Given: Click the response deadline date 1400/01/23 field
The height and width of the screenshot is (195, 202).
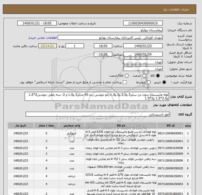Looking at the screenshot, I should click(143, 46).
